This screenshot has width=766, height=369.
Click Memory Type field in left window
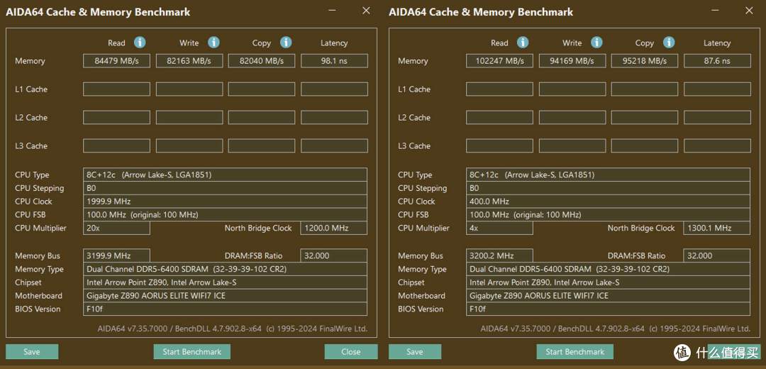pos(226,269)
